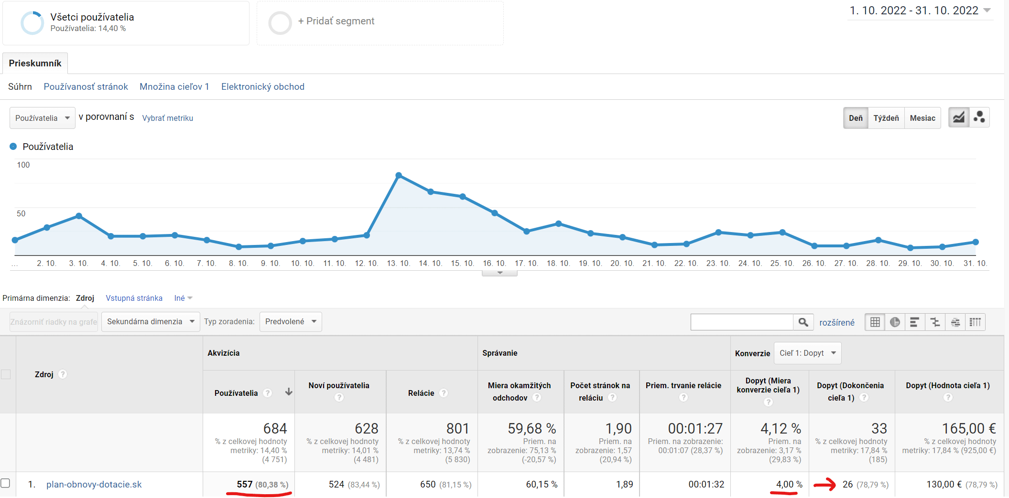
Task: Click the rozšírené filter link
Action: click(837, 322)
